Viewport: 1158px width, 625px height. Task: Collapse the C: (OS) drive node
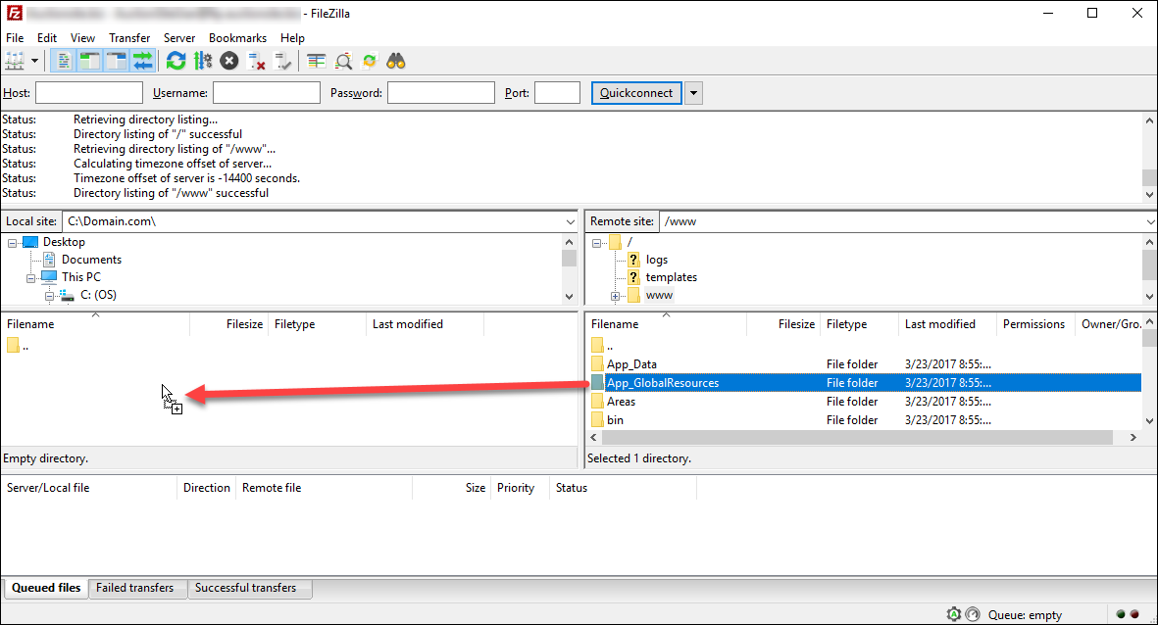tap(49, 295)
